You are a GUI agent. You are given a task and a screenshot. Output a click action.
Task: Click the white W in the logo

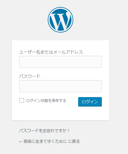click(61, 22)
